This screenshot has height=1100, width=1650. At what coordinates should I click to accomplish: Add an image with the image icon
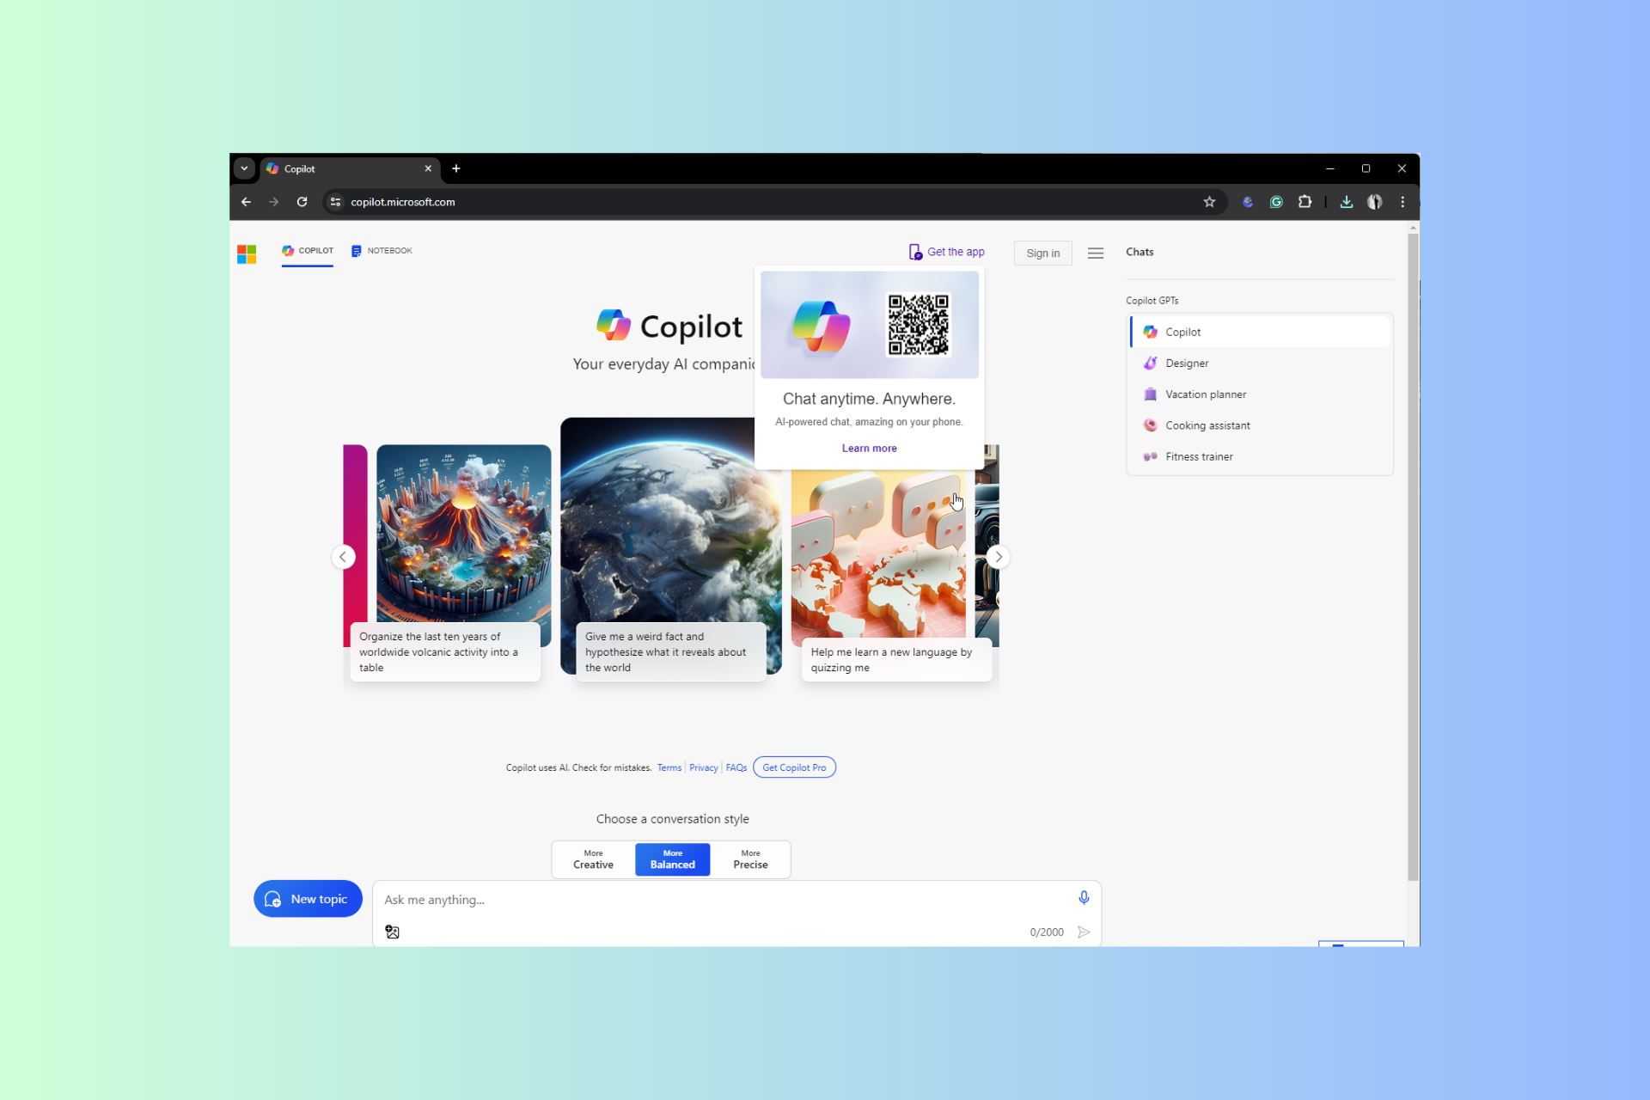(392, 932)
